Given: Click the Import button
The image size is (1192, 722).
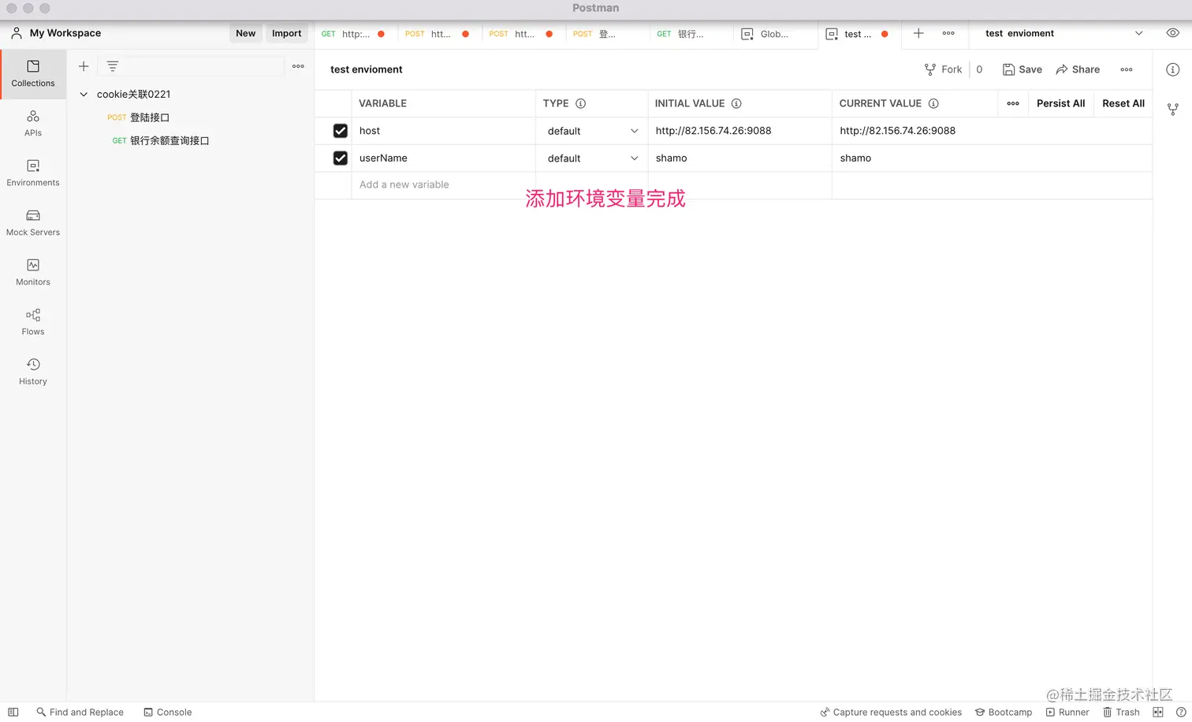Looking at the screenshot, I should [x=287, y=33].
